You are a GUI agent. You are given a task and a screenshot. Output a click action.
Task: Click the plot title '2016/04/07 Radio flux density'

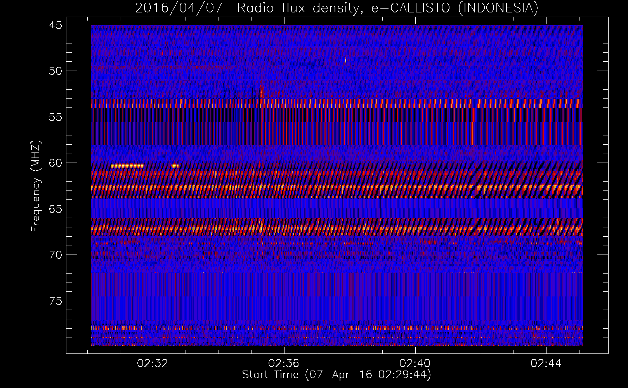247,8
